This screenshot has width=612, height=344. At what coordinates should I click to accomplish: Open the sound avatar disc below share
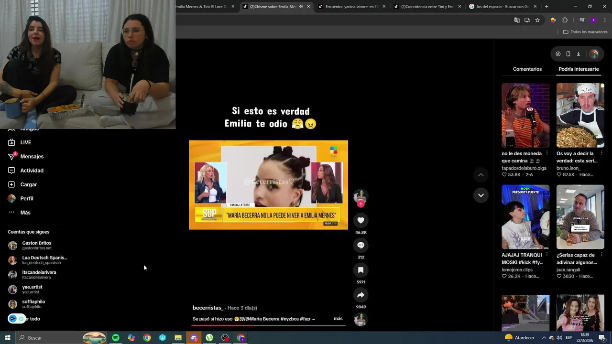tap(360, 319)
